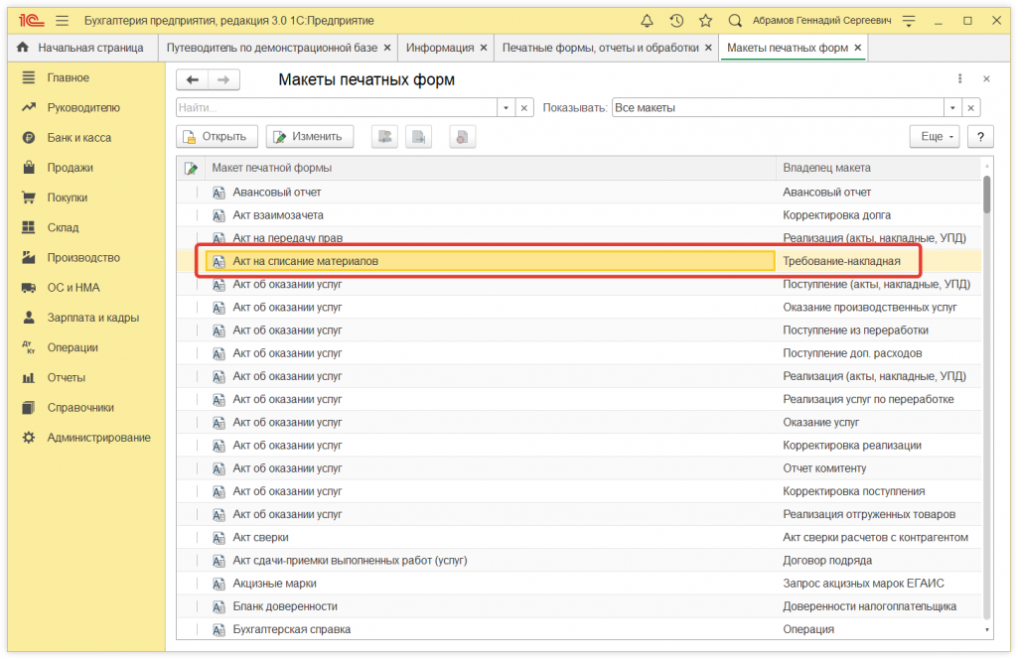
Task: Open the Продажи sidebar section
Action: (x=70, y=168)
